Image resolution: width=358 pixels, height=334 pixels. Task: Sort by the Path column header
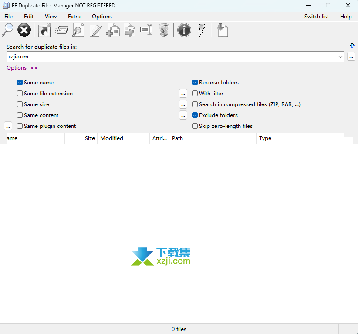click(213, 138)
